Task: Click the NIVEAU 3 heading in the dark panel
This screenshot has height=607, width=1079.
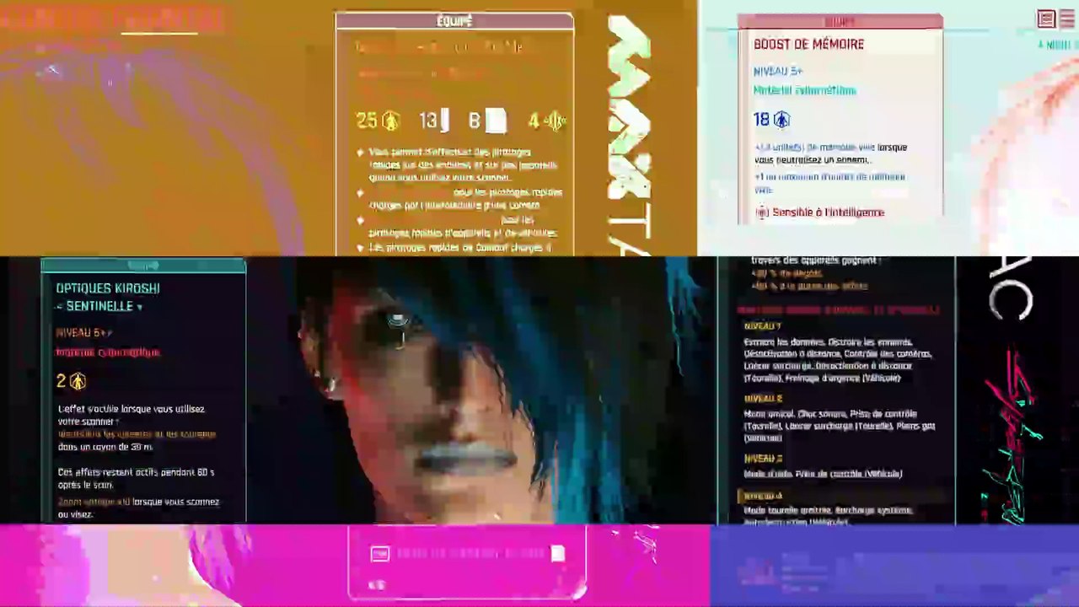Action: (x=763, y=459)
